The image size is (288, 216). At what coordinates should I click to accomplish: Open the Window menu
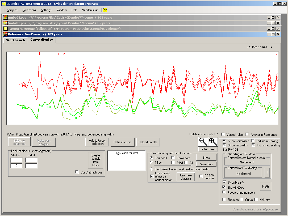(61, 10)
